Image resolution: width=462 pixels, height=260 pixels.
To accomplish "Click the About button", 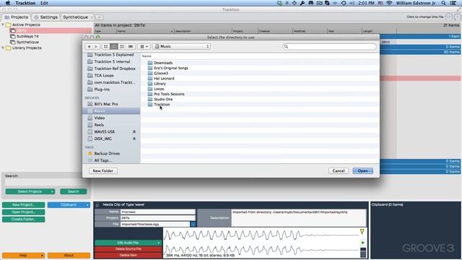I will 69,255.
